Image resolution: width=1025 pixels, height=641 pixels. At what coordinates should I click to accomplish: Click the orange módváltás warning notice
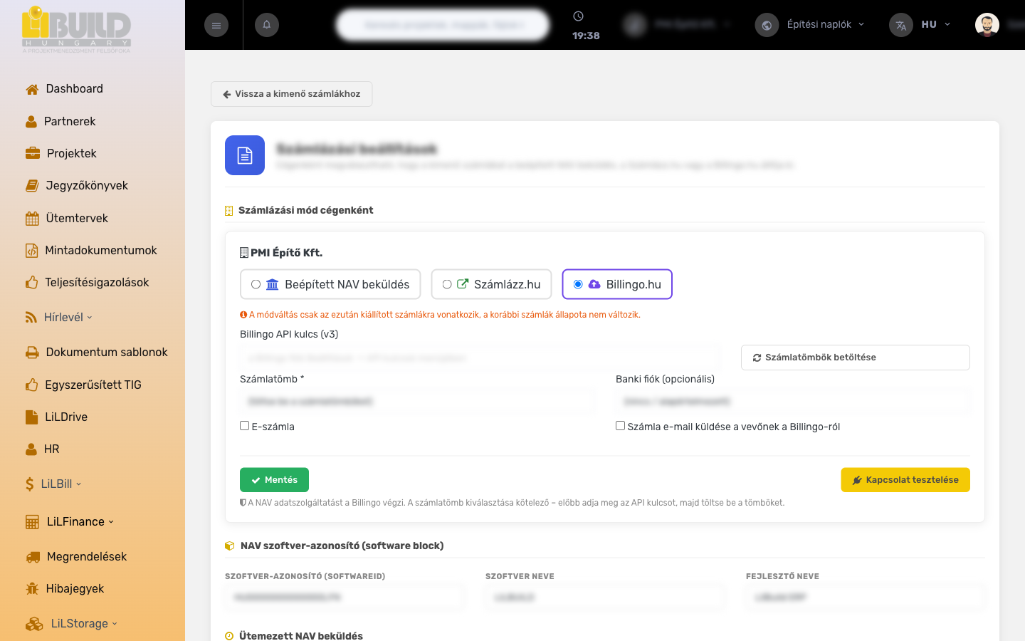pyautogui.click(x=441, y=315)
